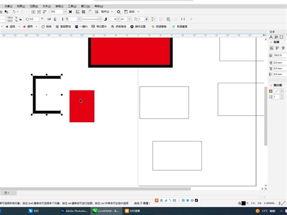This screenshot has height=215, width=287.
Task: Open the zoom level dropdown showing 74%
Action: pyautogui.click(x=65, y=12)
